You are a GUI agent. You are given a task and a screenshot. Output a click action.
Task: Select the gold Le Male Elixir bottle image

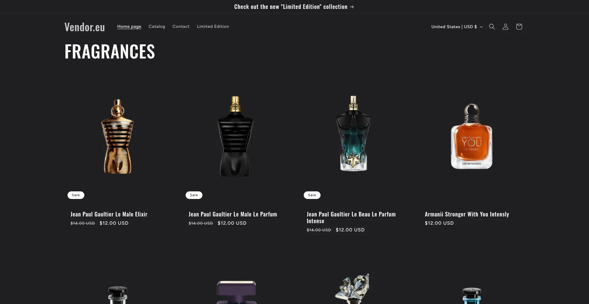point(117,136)
